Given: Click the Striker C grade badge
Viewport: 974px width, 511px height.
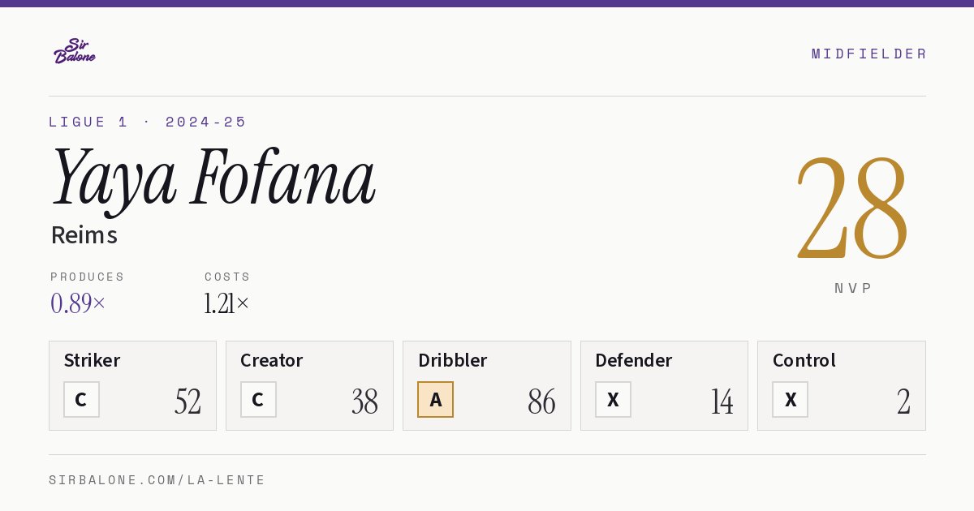Looking at the screenshot, I should [81, 399].
